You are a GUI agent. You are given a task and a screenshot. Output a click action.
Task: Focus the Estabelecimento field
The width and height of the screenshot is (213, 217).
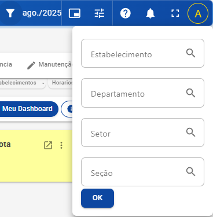click(142, 53)
